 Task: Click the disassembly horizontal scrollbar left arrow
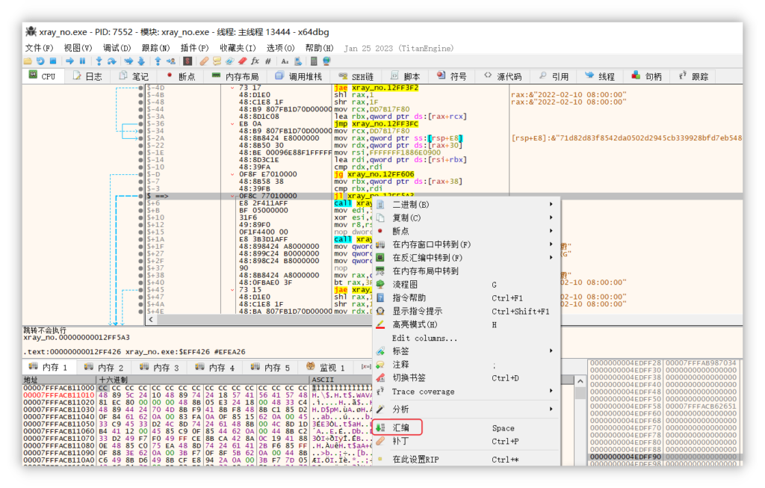click(x=151, y=320)
